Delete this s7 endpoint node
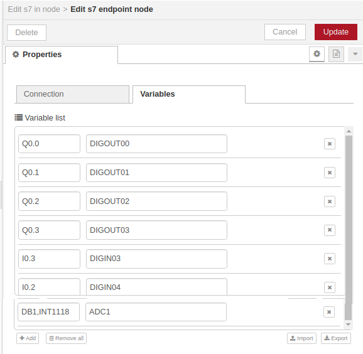363x354 pixels. pos(26,33)
